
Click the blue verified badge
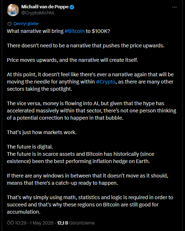click(x=72, y=7)
